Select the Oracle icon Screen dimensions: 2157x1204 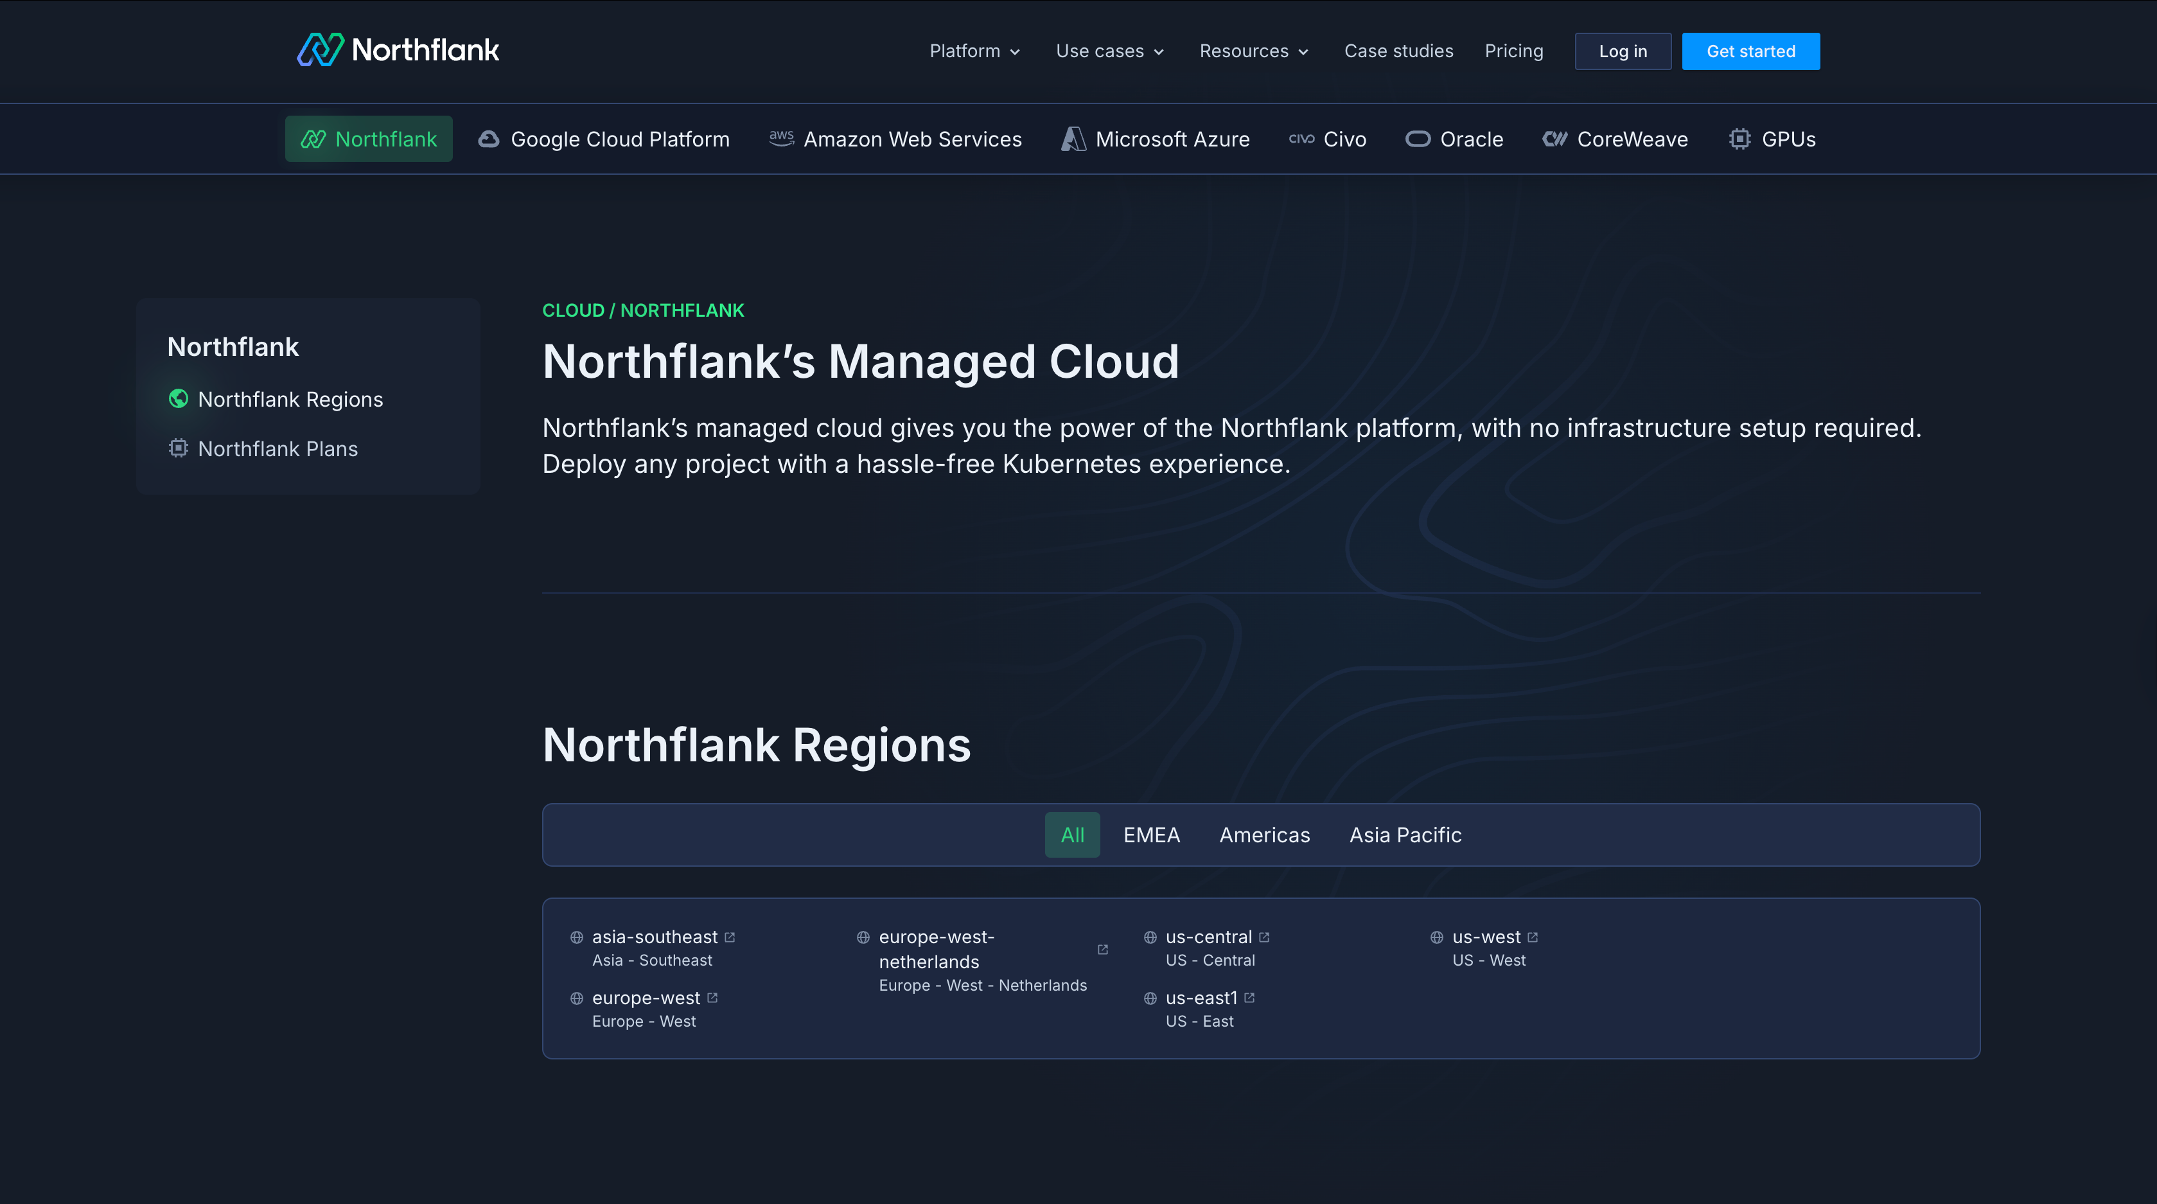tap(1418, 138)
